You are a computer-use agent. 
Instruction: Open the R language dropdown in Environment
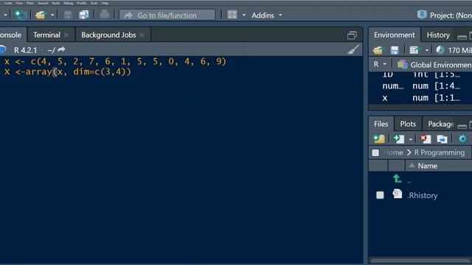coord(380,64)
